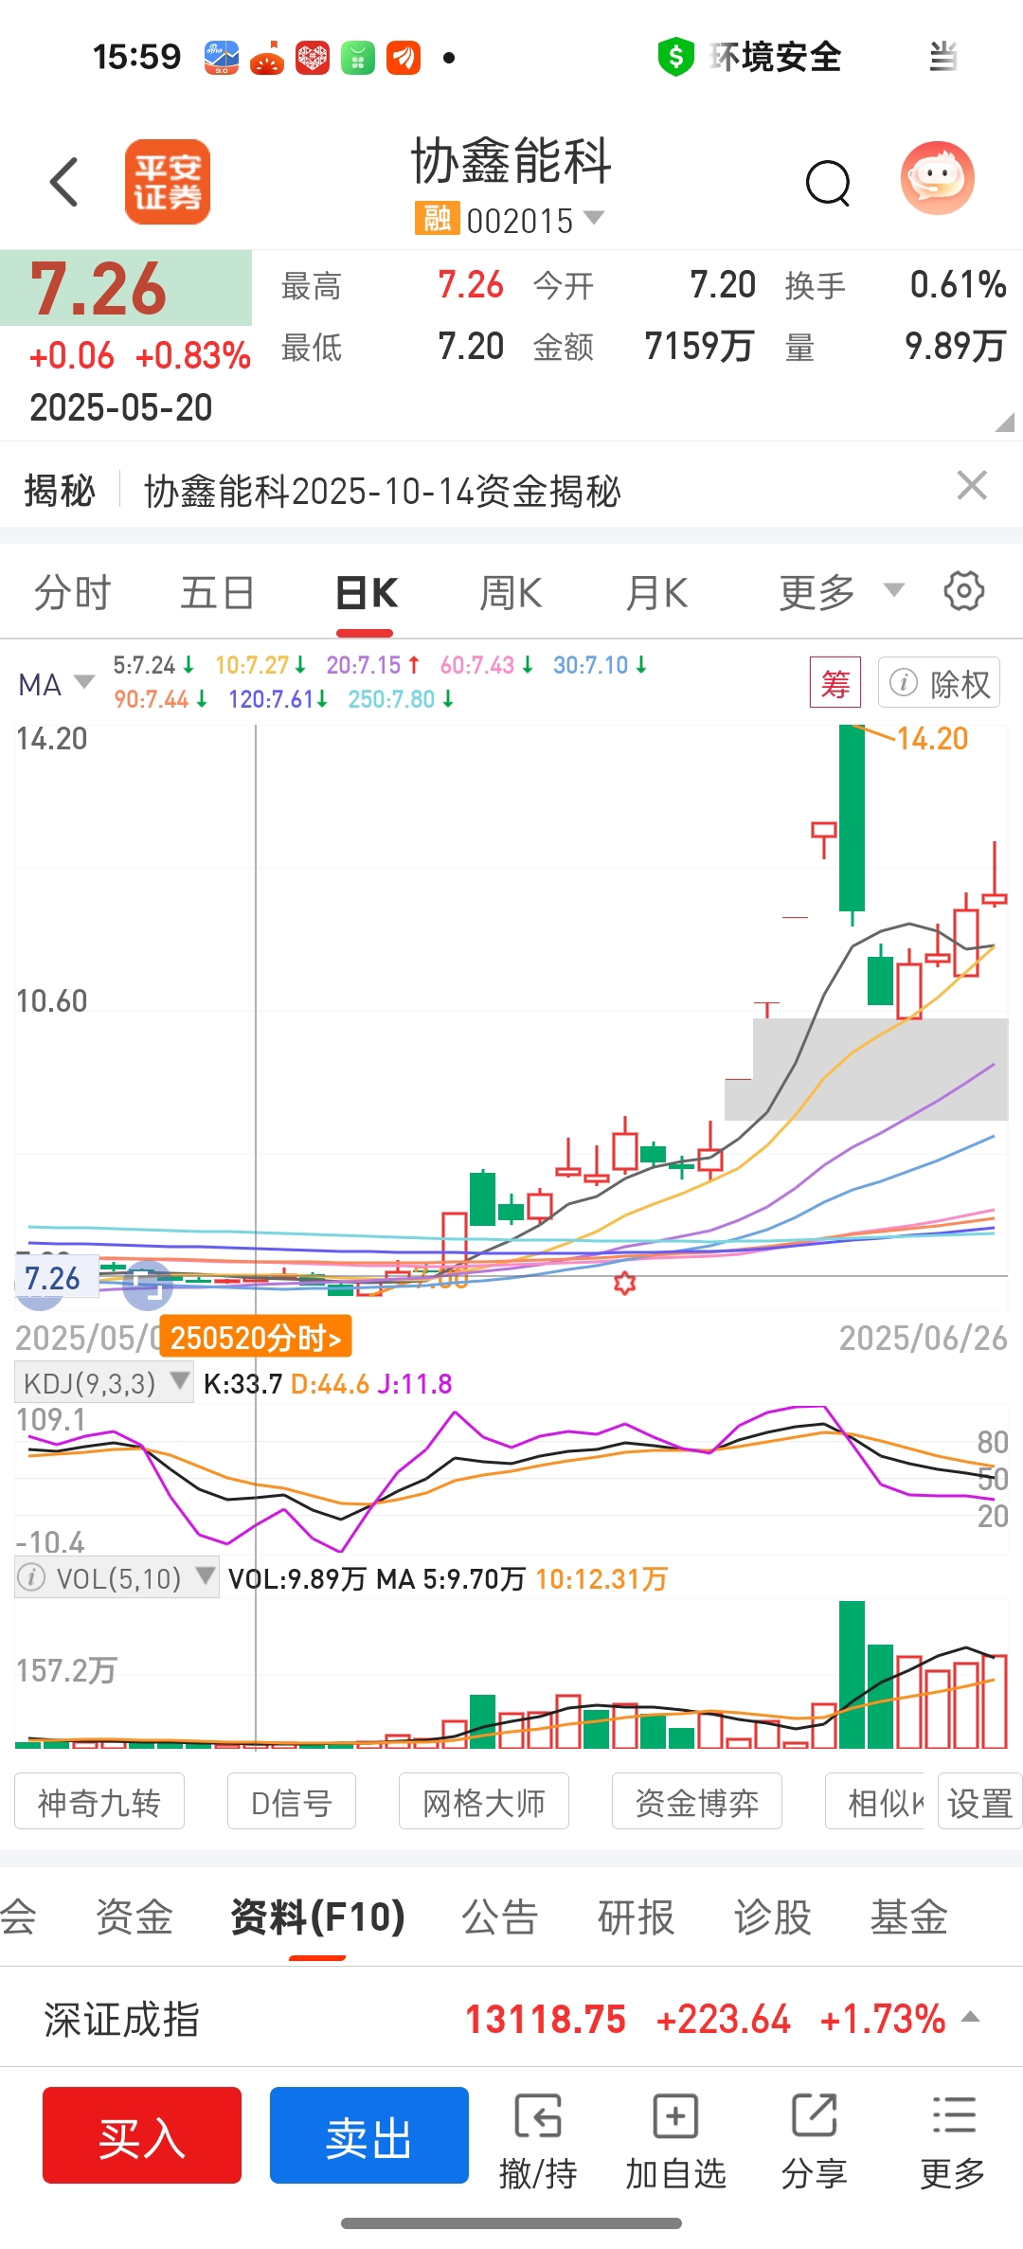Screen dimensions: 1023x2249
Task: Tap the 卖出 sell button
Action: pyautogui.click(x=369, y=2135)
